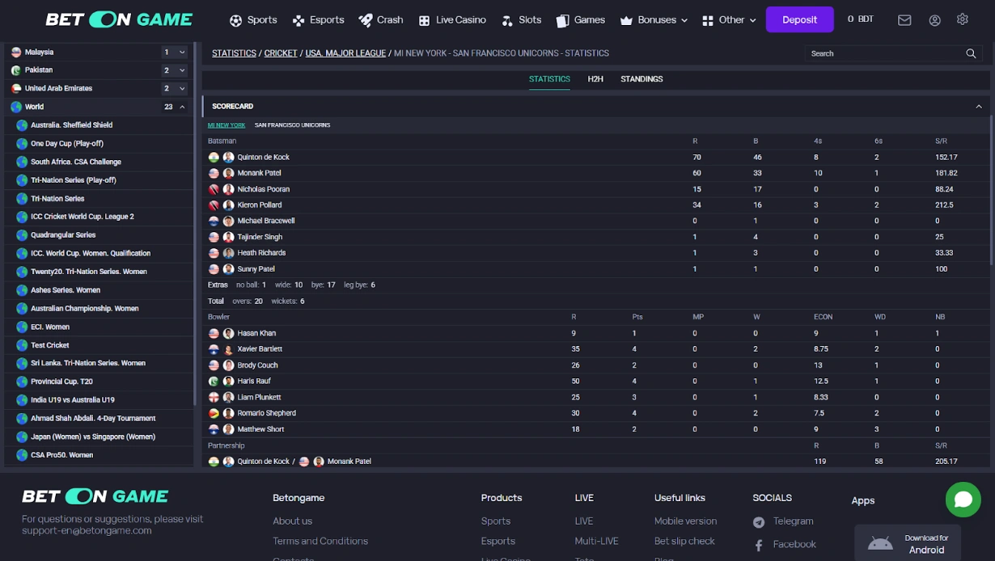Click the Facebook icon under Socials
The width and height of the screenshot is (995, 561).
759,546
